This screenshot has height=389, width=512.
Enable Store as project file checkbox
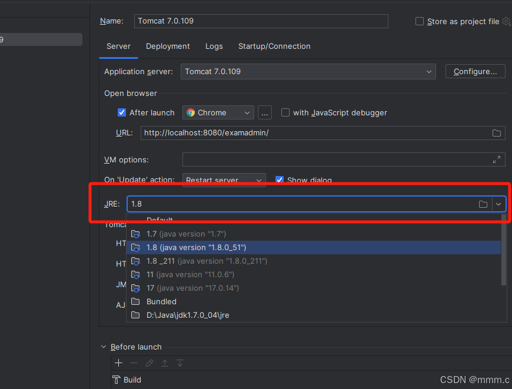click(x=419, y=21)
